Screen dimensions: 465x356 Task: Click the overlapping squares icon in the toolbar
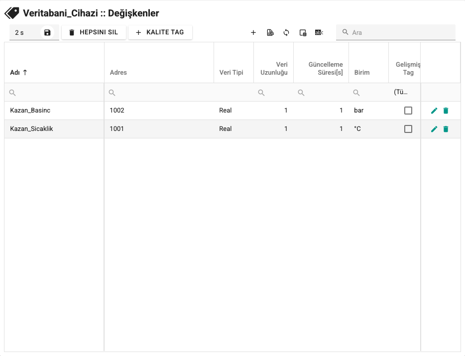click(303, 33)
